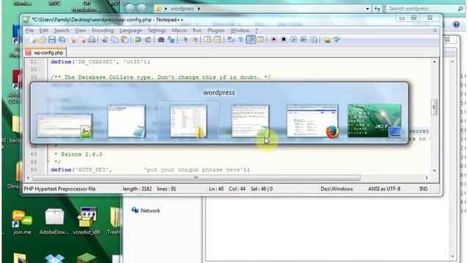Viewport: 468px width, 263px height.
Task: Enable synchronized horizontal scrolling icon
Action: pos(218,39)
